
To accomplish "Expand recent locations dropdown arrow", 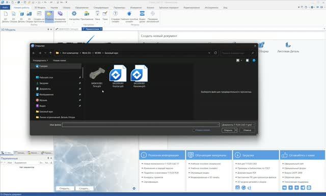I will click(45, 53).
